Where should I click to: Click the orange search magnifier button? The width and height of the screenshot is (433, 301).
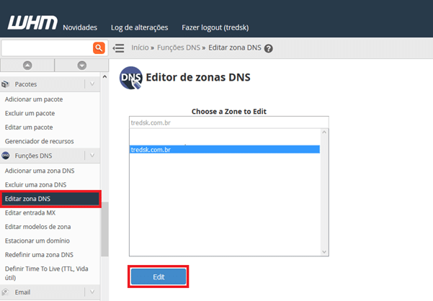point(99,48)
